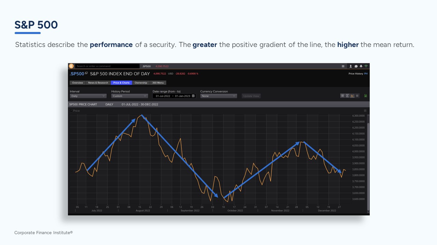
Task: Show statistics with the sigma icon
Action: pyautogui.click(x=347, y=96)
